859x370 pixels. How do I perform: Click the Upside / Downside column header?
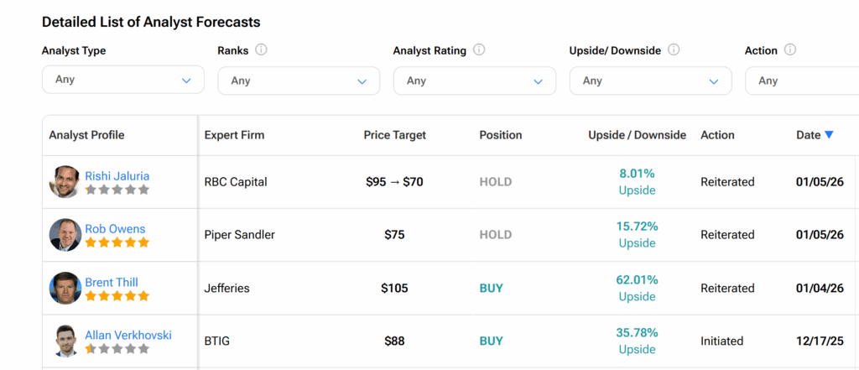pyautogui.click(x=637, y=135)
